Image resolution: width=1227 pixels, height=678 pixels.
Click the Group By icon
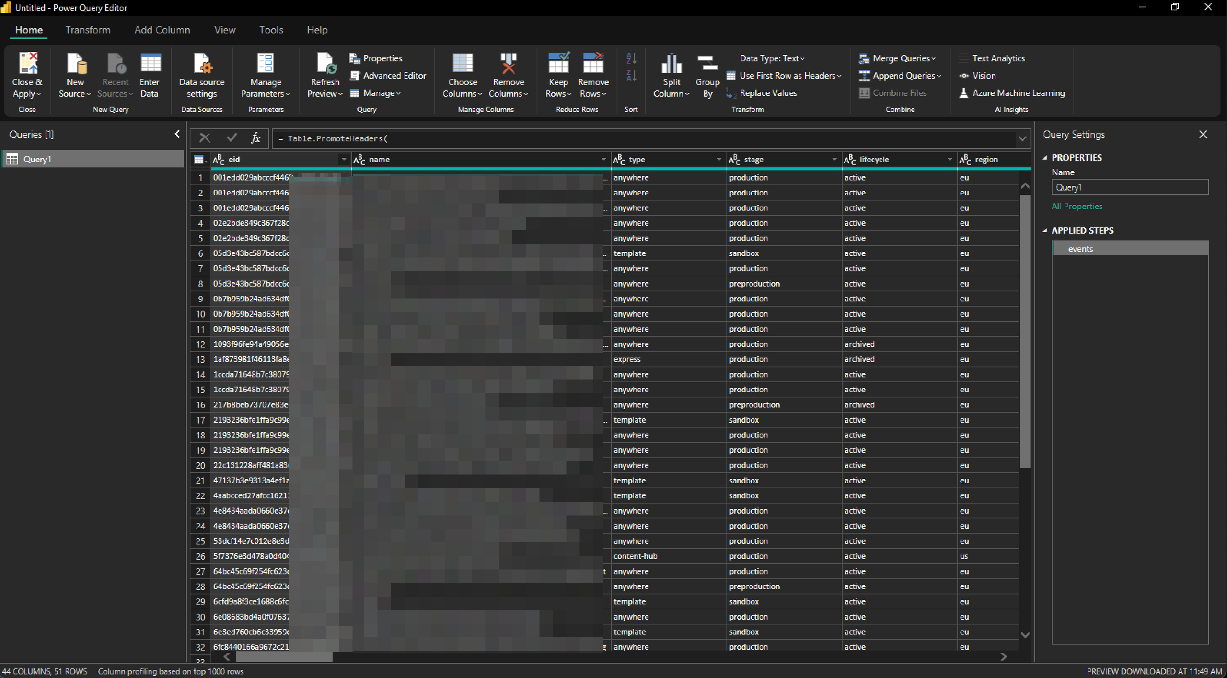click(707, 64)
